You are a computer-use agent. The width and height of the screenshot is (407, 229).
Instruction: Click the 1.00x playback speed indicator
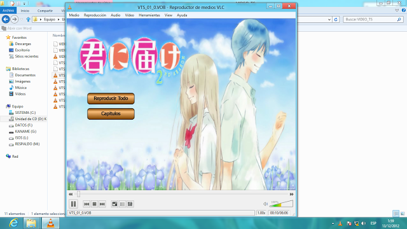pyautogui.click(x=261, y=212)
